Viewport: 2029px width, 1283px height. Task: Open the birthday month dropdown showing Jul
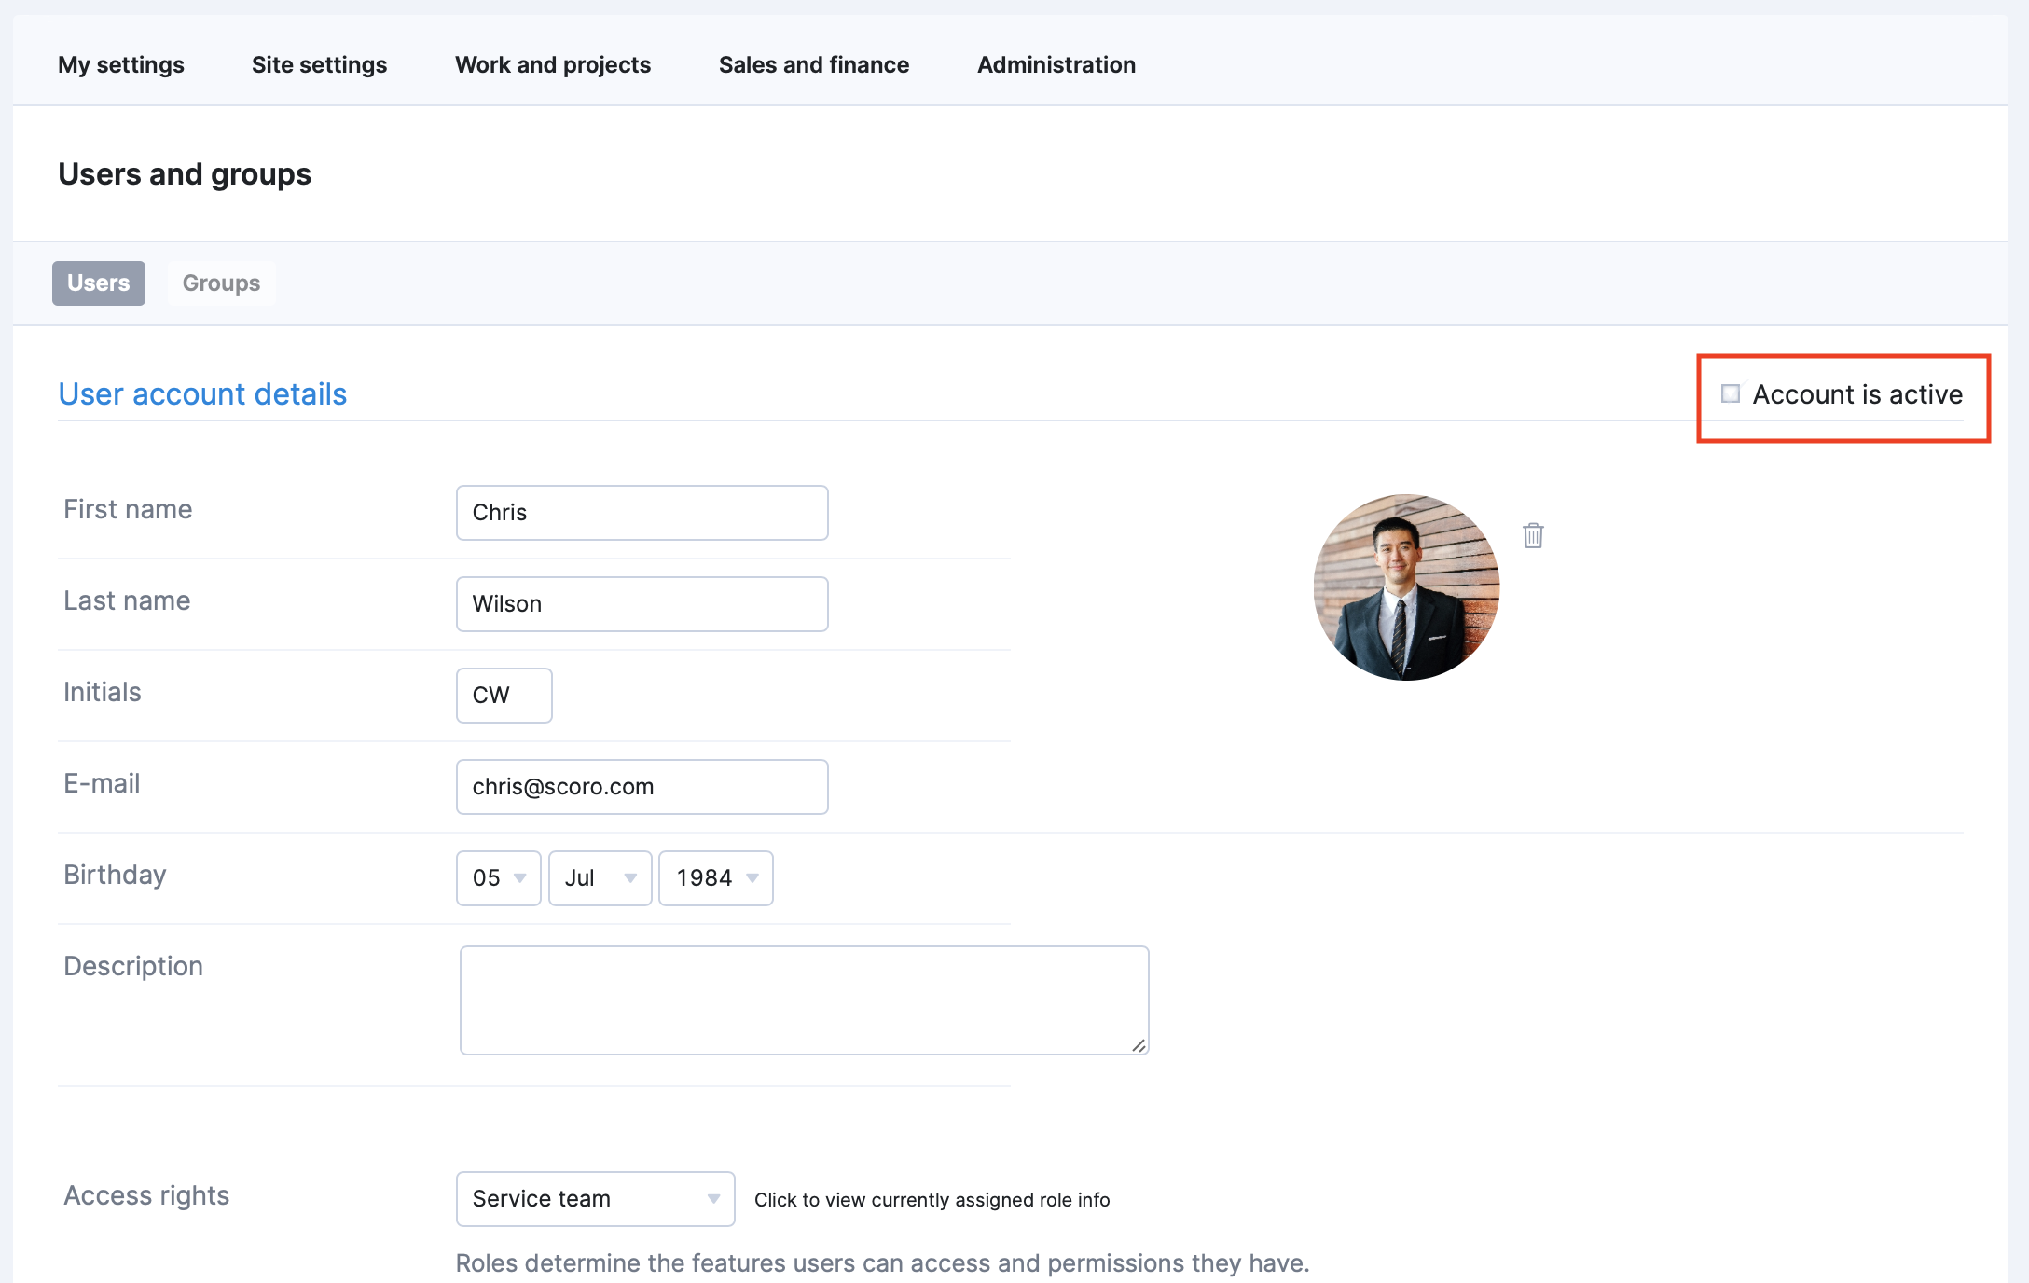(600, 877)
